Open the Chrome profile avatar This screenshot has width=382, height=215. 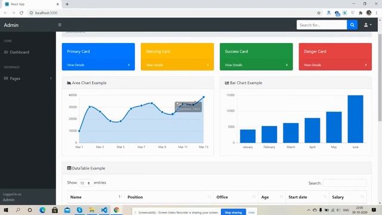pyautogui.click(x=369, y=13)
